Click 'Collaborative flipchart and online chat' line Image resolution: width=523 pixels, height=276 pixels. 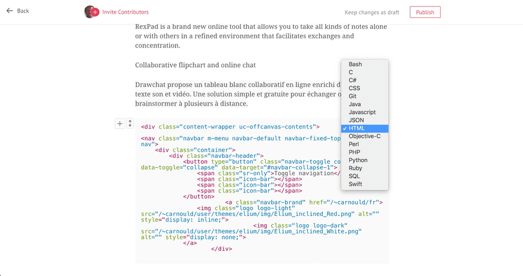(x=195, y=65)
